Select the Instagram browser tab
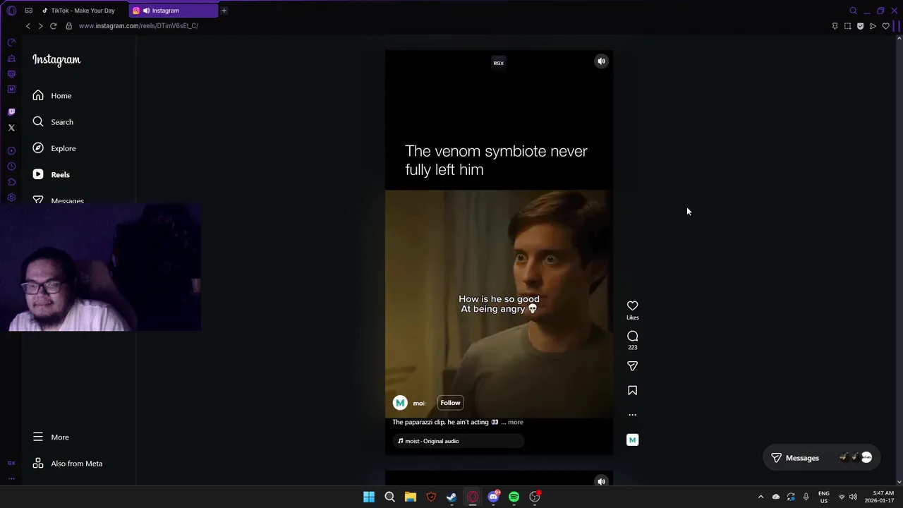 (x=174, y=11)
